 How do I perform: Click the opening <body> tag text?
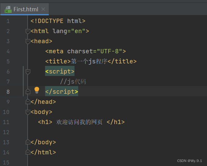click(x=41, y=112)
